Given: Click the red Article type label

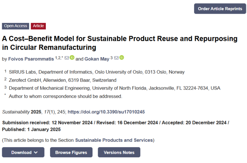Looking at the screenshot, I should (x=38, y=26).
